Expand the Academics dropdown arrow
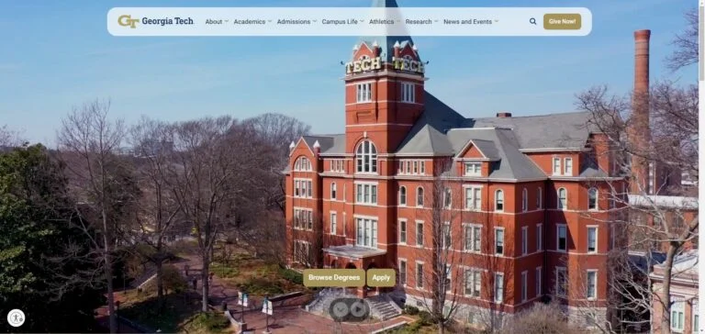This screenshot has height=334, width=705. pyautogui.click(x=269, y=21)
